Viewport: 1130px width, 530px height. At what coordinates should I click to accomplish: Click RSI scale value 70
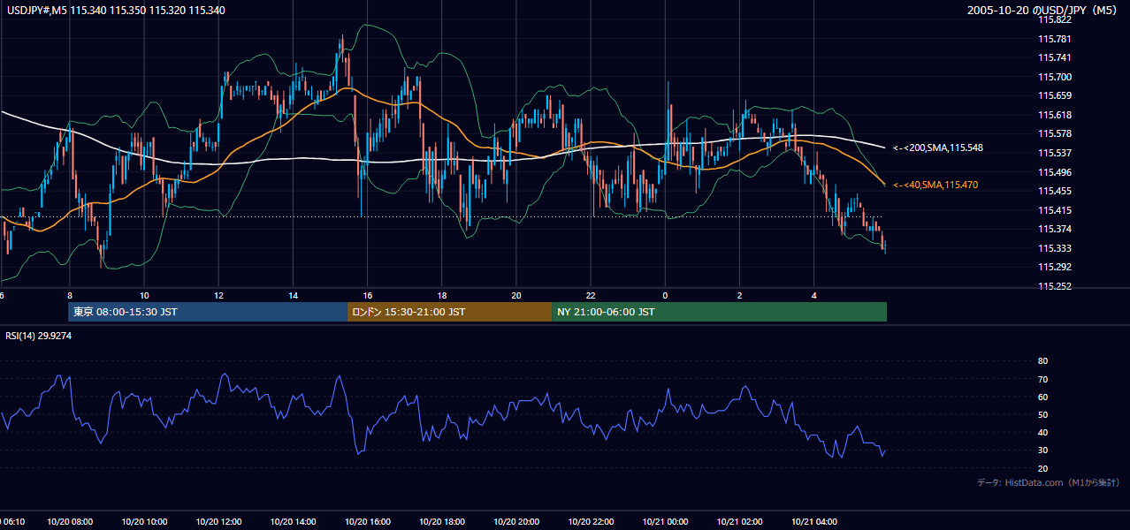pos(1042,379)
